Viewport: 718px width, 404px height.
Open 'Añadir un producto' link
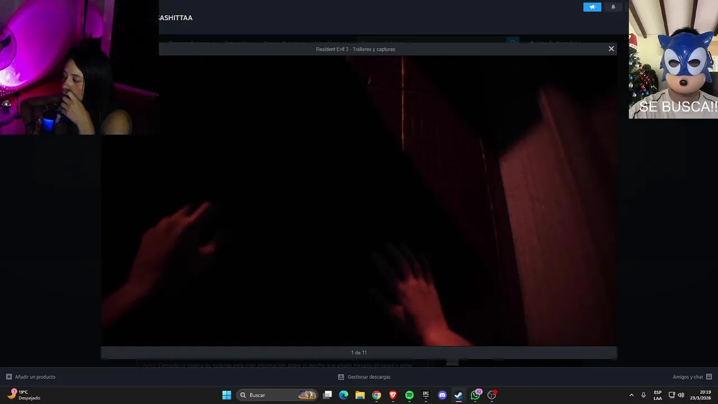coord(35,377)
